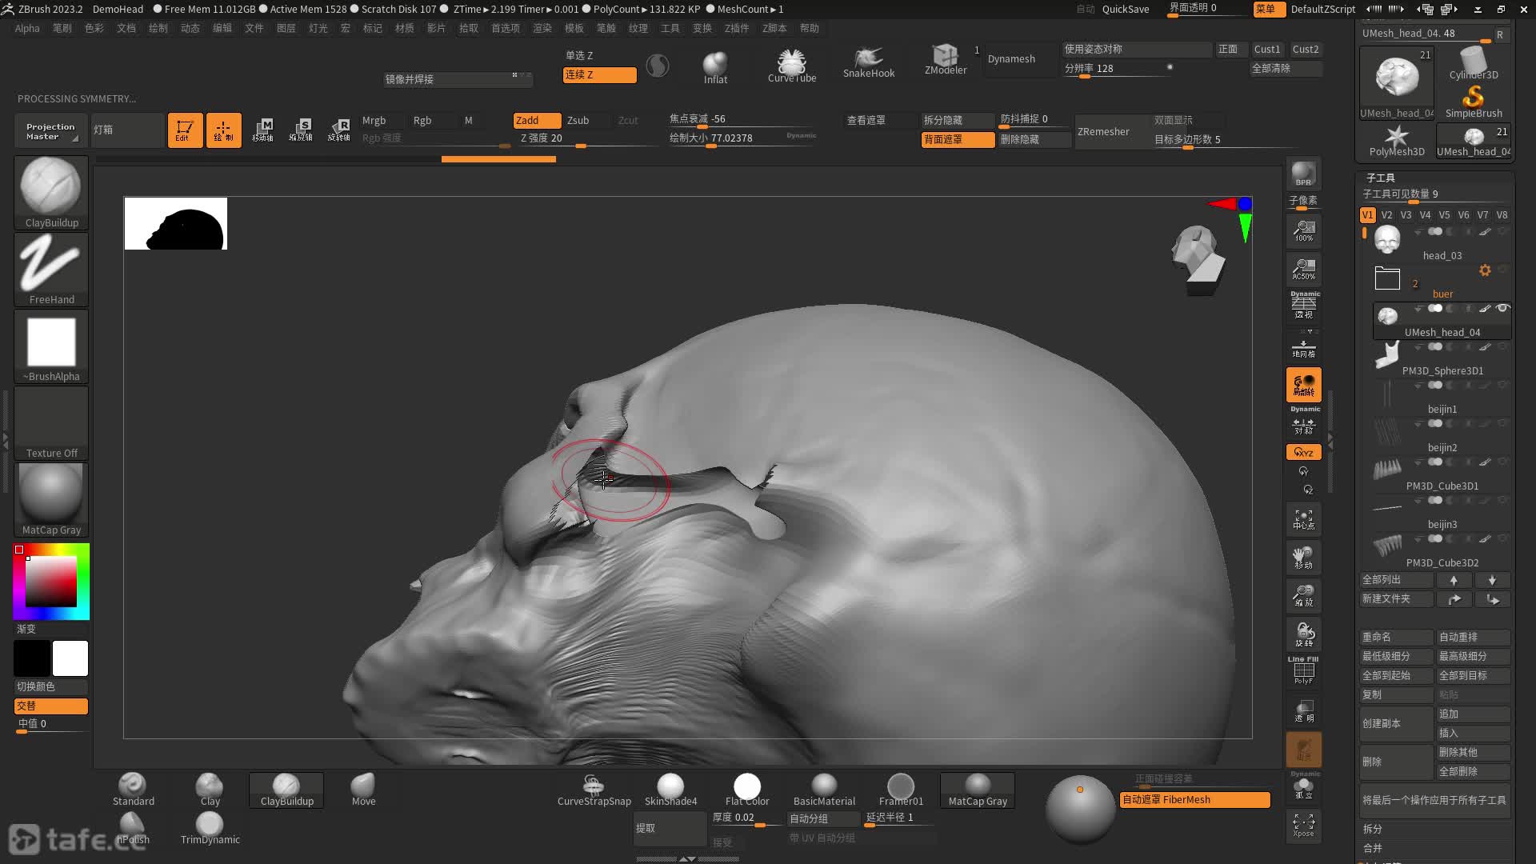This screenshot has width=1536, height=864.
Task: Open the 工具 (Tool) menu
Action: pyautogui.click(x=670, y=28)
